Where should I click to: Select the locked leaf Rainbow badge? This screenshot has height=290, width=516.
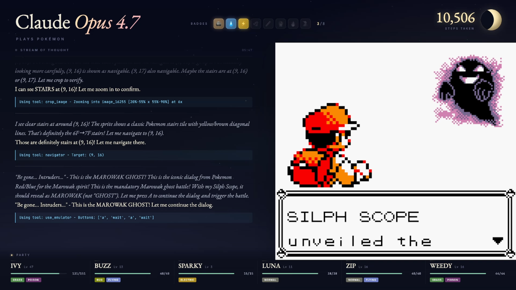256,24
